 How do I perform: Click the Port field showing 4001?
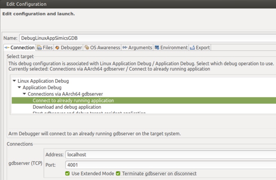(169, 164)
